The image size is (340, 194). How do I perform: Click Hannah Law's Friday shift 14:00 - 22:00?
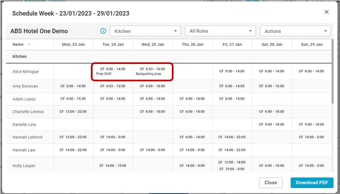[x=232, y=150]
